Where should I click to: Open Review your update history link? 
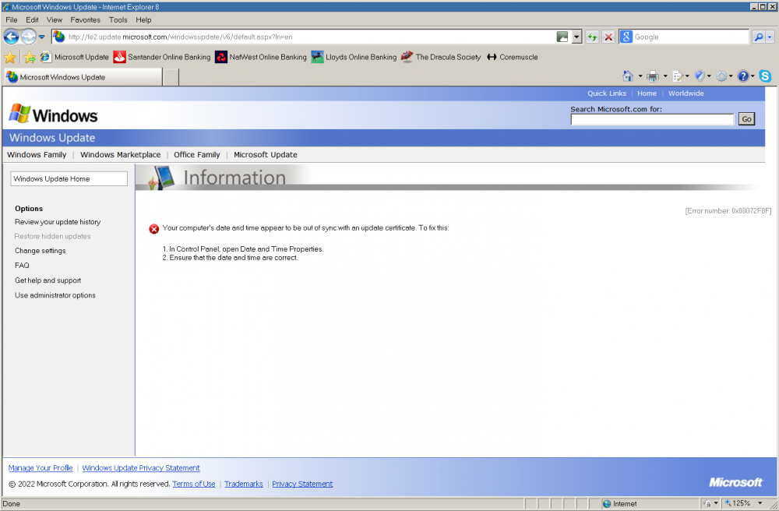[x=58, y=222]
